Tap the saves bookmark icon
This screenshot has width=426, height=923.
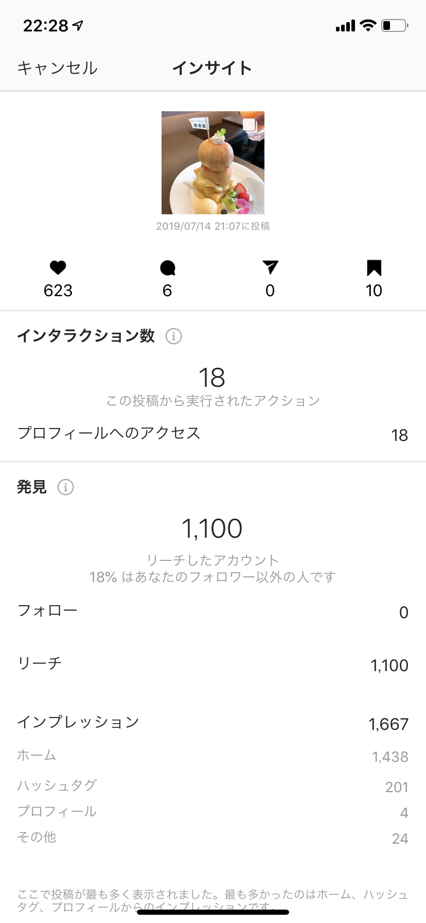point(374,268)
